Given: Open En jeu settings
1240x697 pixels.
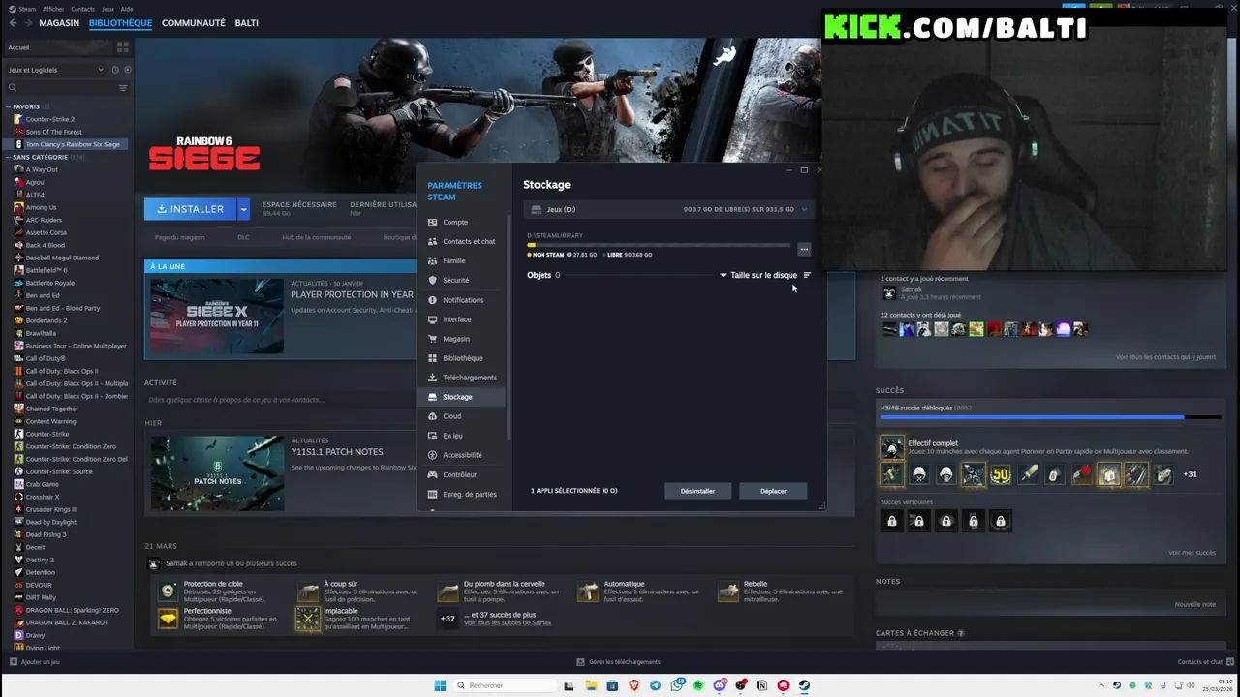Looking at the screenshot, I should pos(463,436).
